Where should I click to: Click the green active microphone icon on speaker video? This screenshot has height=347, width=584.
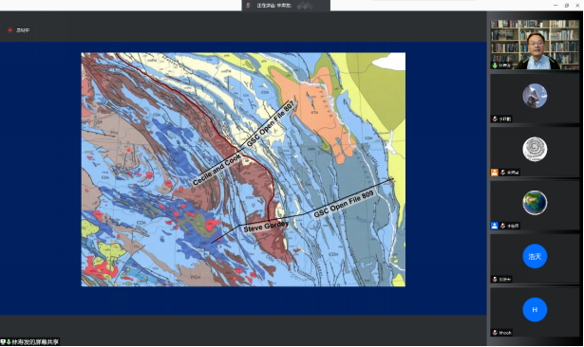tap(495, 65)
